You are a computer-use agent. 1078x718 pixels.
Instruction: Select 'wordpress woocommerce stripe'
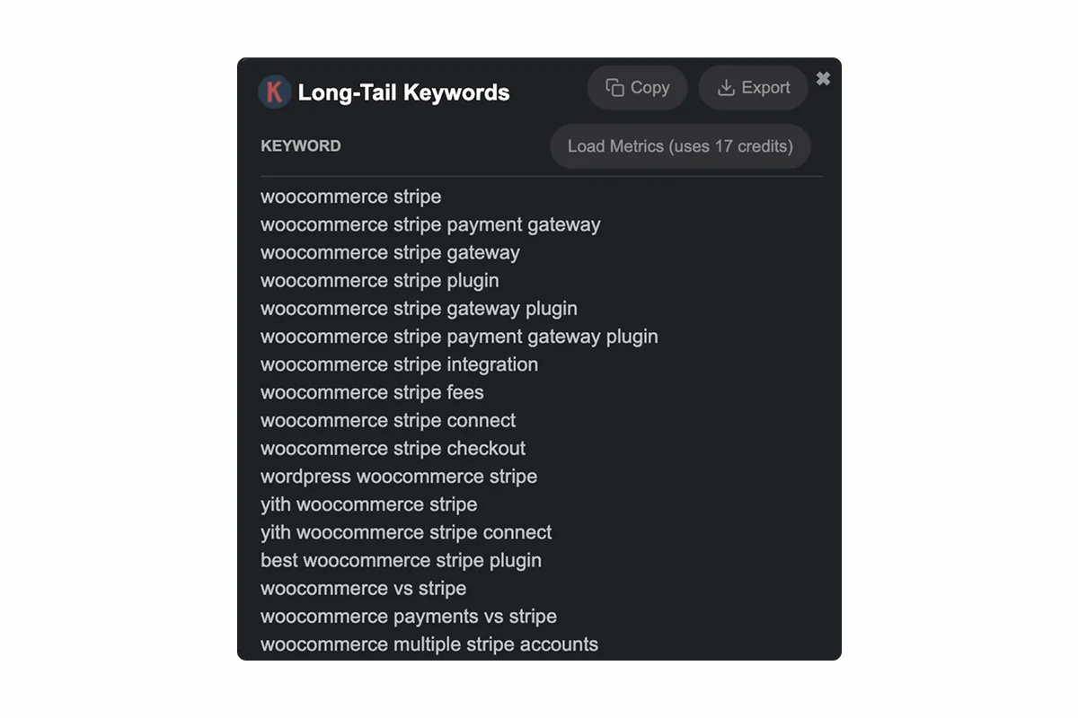point(398,477)
